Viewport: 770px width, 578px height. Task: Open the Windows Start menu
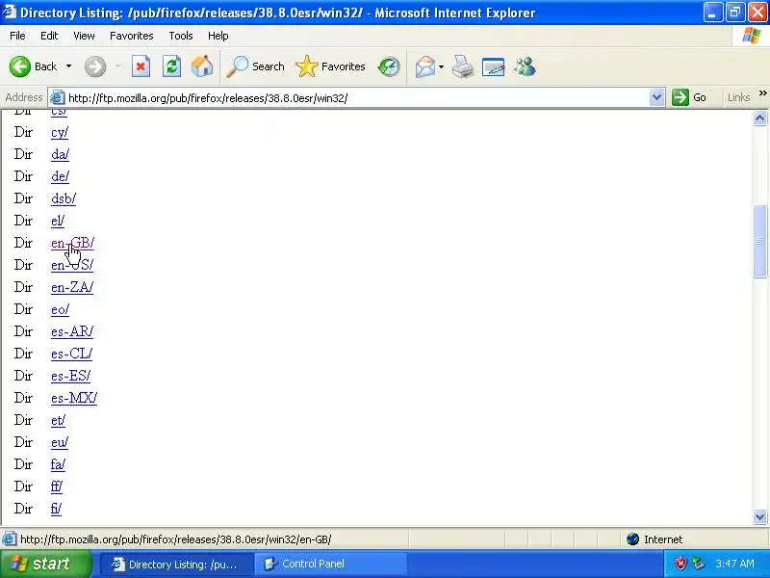45,564
